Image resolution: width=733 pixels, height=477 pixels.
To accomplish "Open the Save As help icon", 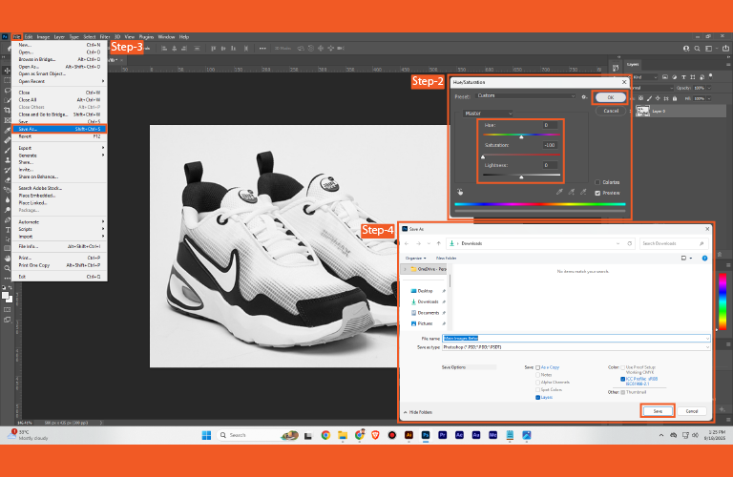I will point(704,258).
